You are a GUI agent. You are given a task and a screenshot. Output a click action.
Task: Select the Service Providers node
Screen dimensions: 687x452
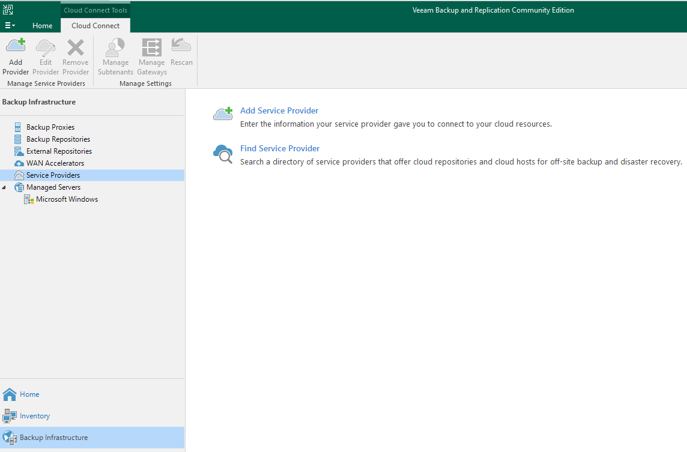point(92,175)
